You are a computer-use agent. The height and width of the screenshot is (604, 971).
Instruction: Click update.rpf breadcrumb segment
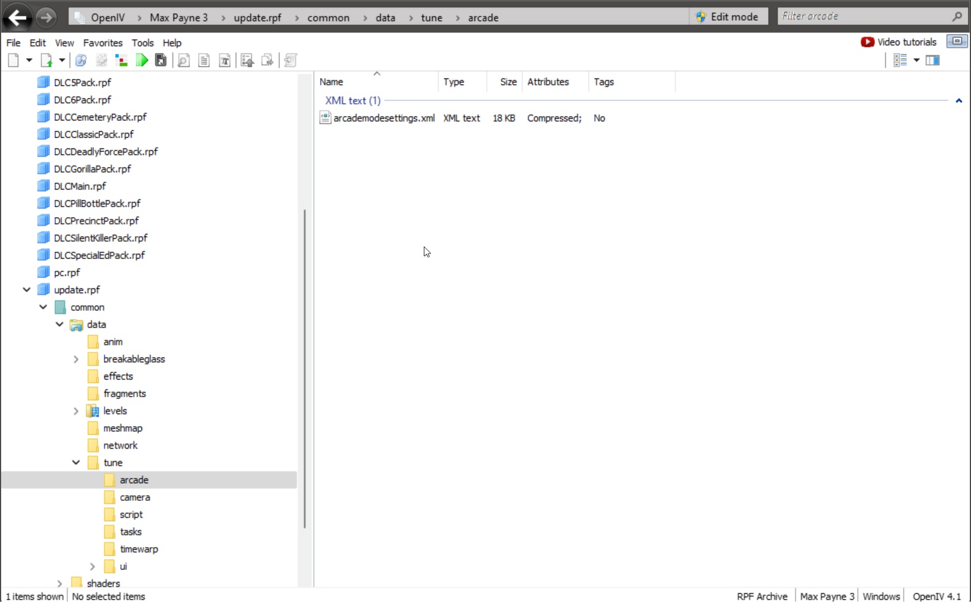point(257,17)
